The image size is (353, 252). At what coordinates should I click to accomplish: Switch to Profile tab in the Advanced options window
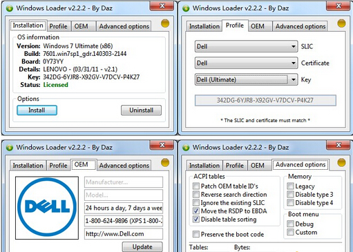235,166
